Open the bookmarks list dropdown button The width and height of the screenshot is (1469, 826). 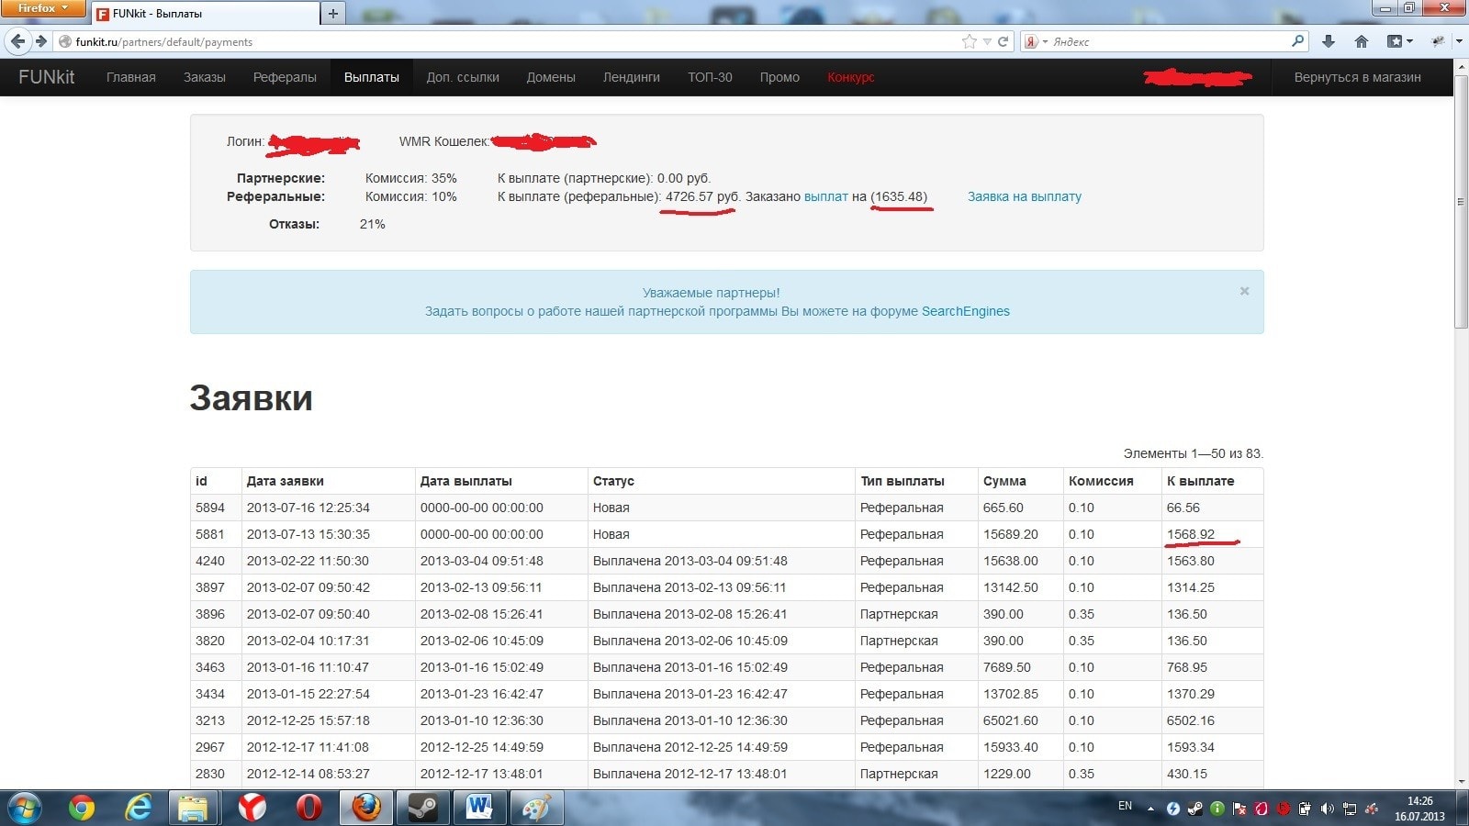1399,41
